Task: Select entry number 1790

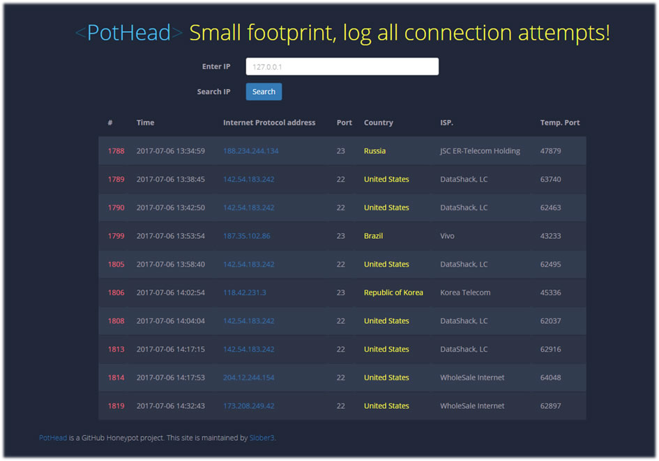Action: (x=116, y=208)
